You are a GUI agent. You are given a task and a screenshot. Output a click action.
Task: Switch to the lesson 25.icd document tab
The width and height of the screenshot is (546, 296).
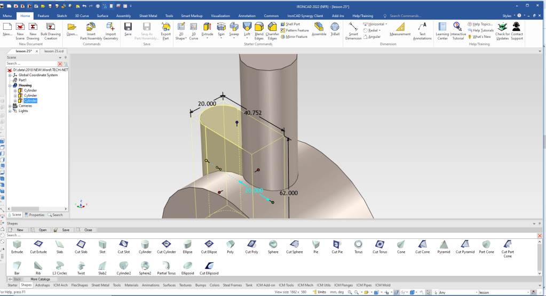pyautogui.click(x=53, y=51)
